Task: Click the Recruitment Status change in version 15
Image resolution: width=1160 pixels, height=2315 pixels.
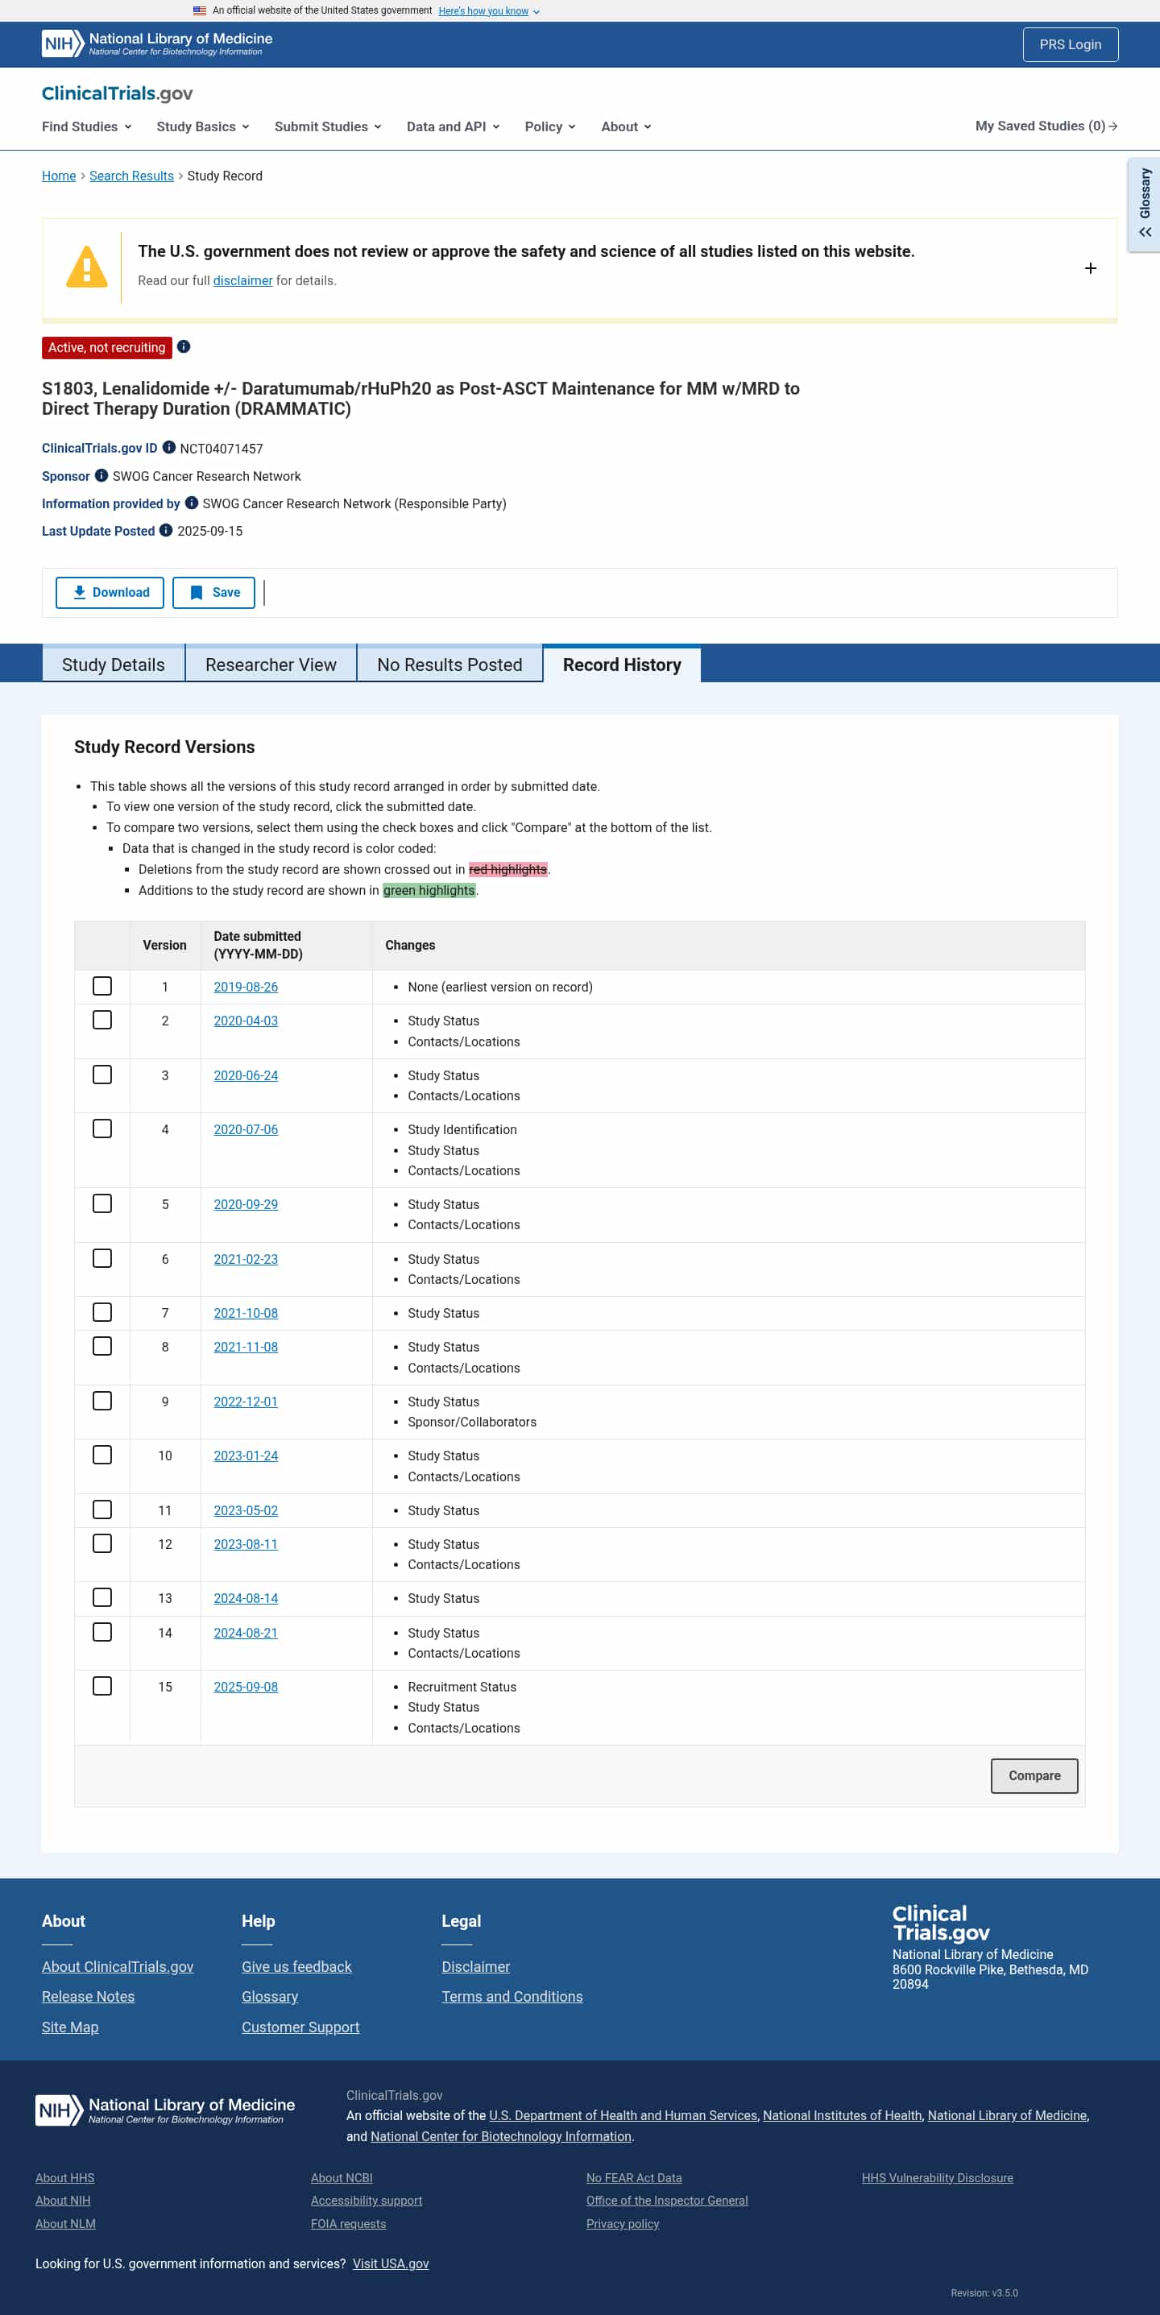Action: (462, 1687)
